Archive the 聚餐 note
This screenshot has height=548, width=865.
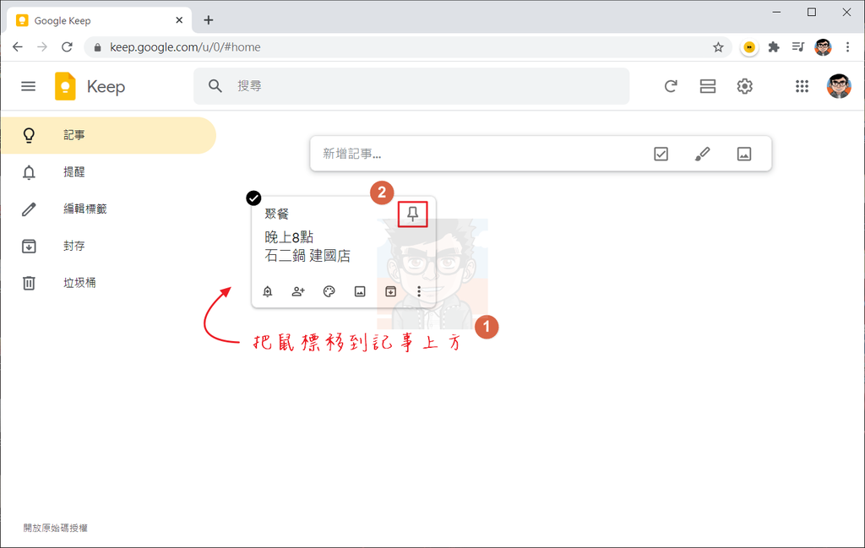click(x=390, y=291)
